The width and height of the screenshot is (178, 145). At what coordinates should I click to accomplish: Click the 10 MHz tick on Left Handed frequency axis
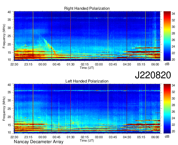[x=9, y=132]
